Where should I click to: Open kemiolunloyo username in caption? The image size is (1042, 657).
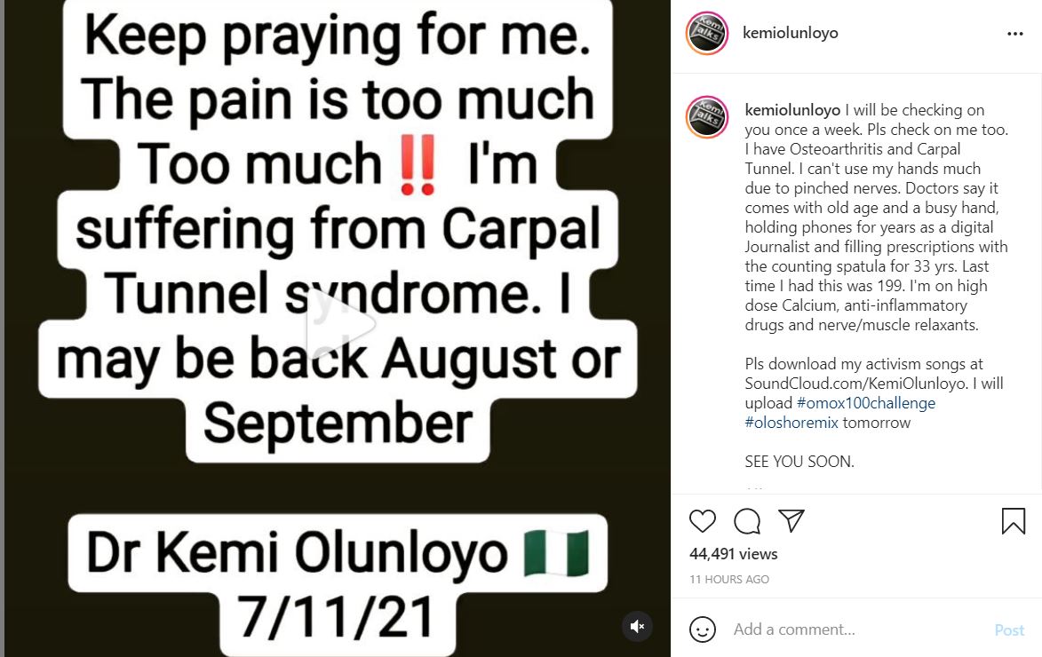click(791, 110)
